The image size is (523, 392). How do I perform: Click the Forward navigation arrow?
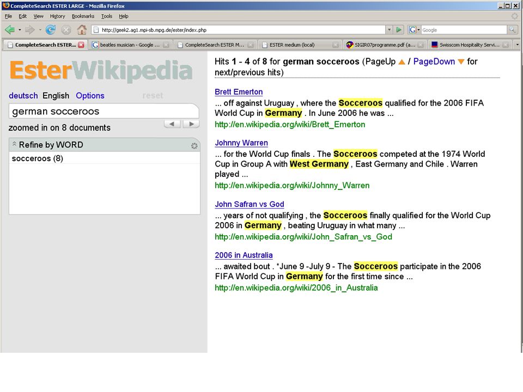(x=30, y=30)
